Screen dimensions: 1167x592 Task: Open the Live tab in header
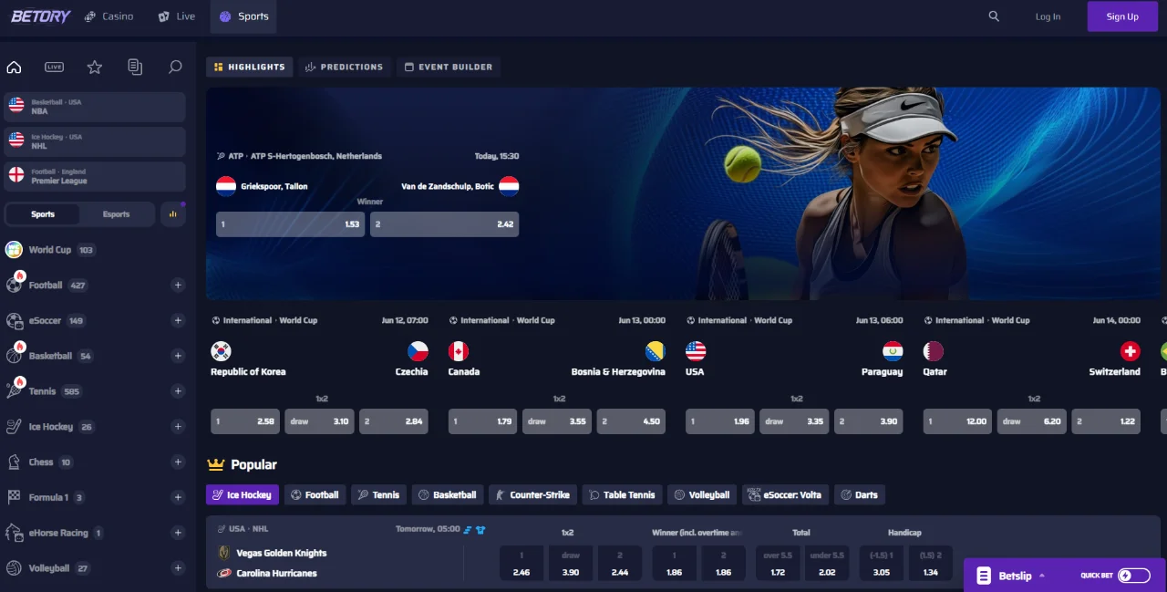tap(177, 16)
